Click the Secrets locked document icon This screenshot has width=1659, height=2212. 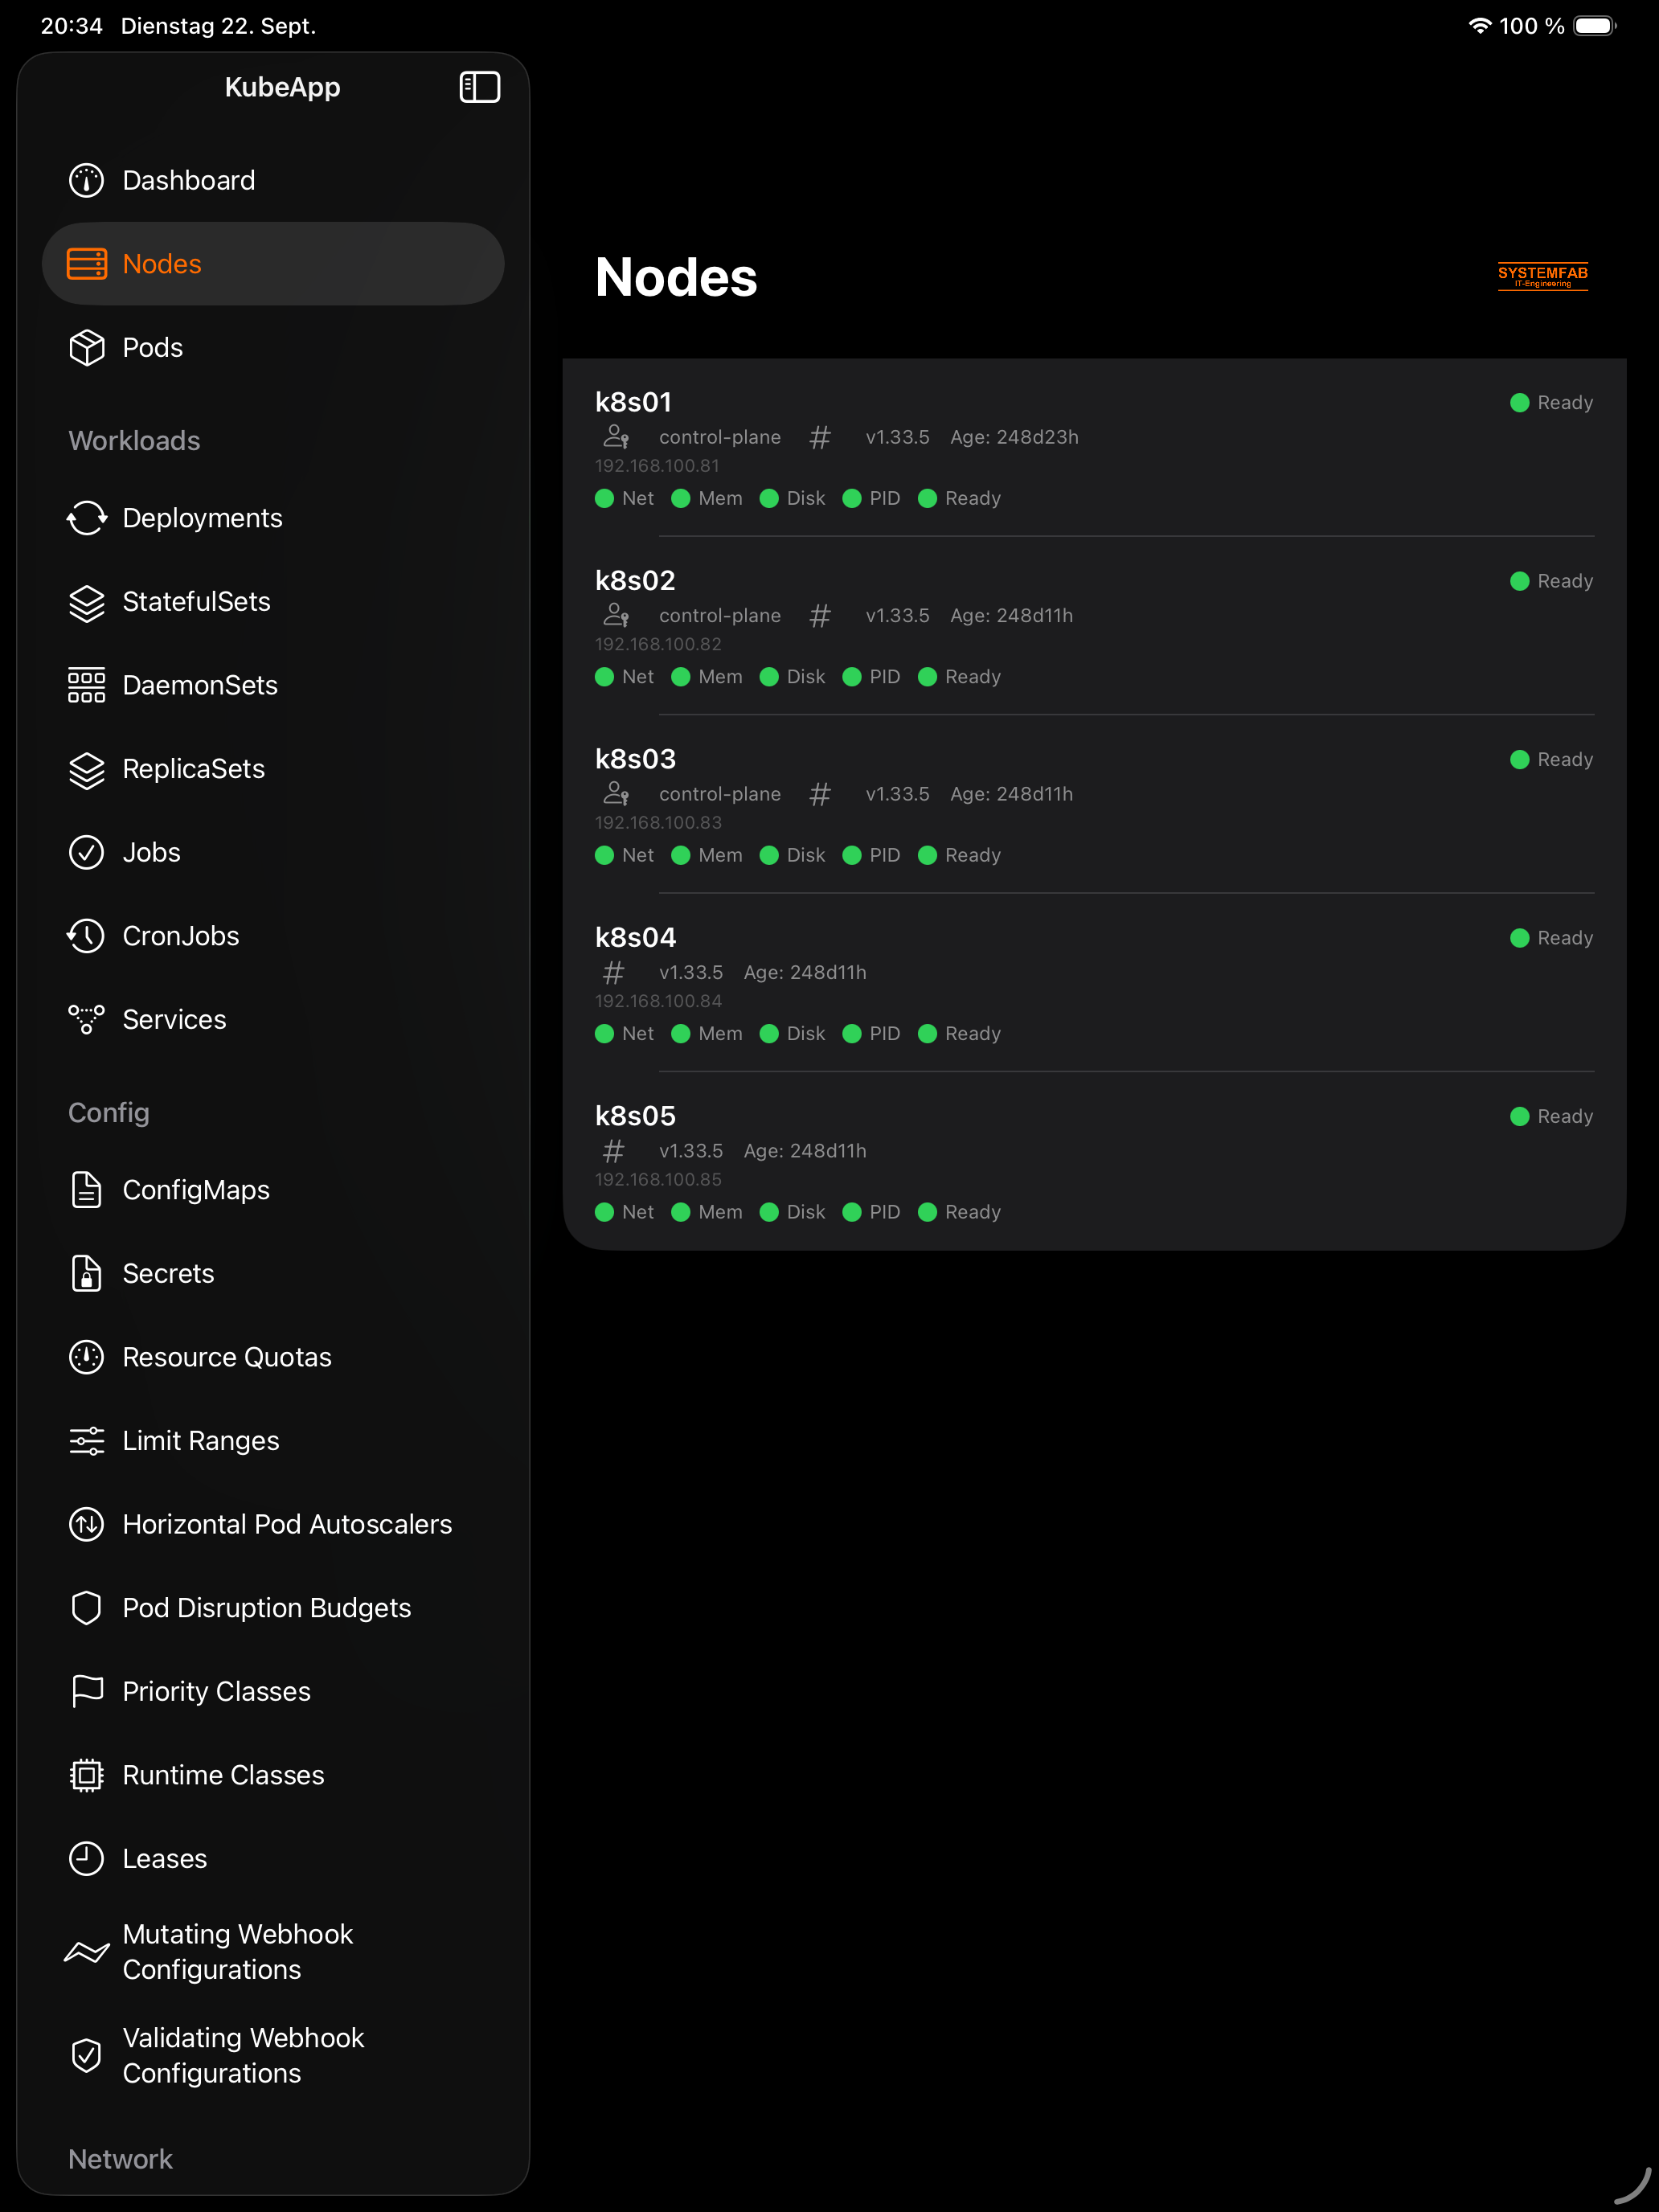(87, 1274)
